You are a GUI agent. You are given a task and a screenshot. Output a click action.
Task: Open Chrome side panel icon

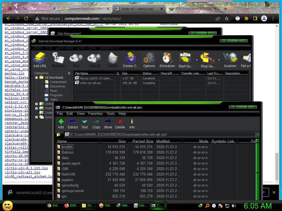[x=255, y=18]
